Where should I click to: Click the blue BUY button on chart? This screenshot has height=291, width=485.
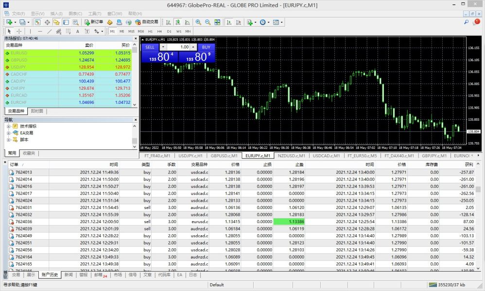pos(206,47)
